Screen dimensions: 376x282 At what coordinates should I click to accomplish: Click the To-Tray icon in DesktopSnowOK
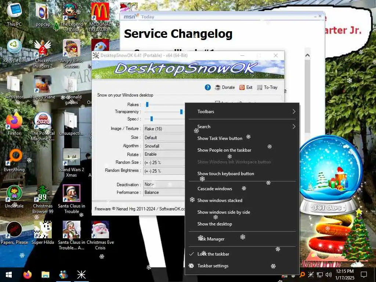click(260, 87)
